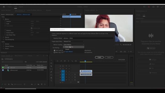The image size is (165, 93).
Task: Close the Auto Reframe Sequence dialog
Action: tap(113, 29)
